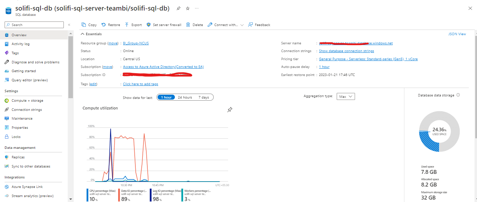Click the CPU percentage (Max) legend item
The height and width of the screenshot is (202, 477).
101,195
